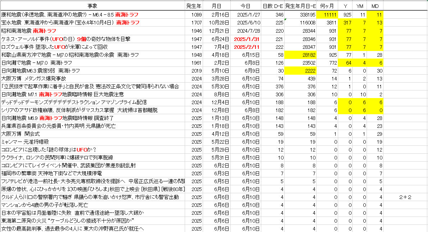Screen dimensions: 428x232
Task: Click the ミャンマー 元准将暗殺 cell
Action: (x=92, y=142)
